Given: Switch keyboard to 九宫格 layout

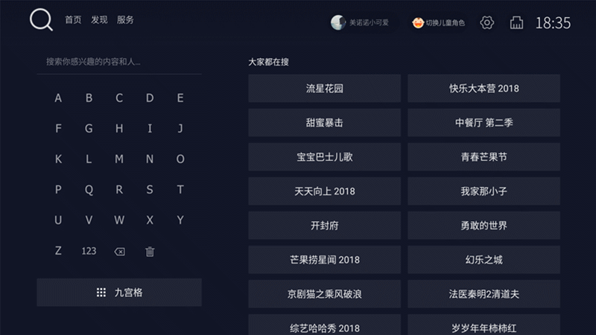Looking at the screenshot, I should click(x=119, y=293).
